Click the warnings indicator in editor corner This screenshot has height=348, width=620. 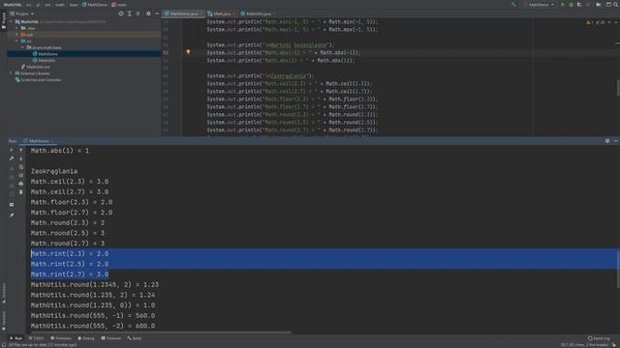tap(590, 22)
